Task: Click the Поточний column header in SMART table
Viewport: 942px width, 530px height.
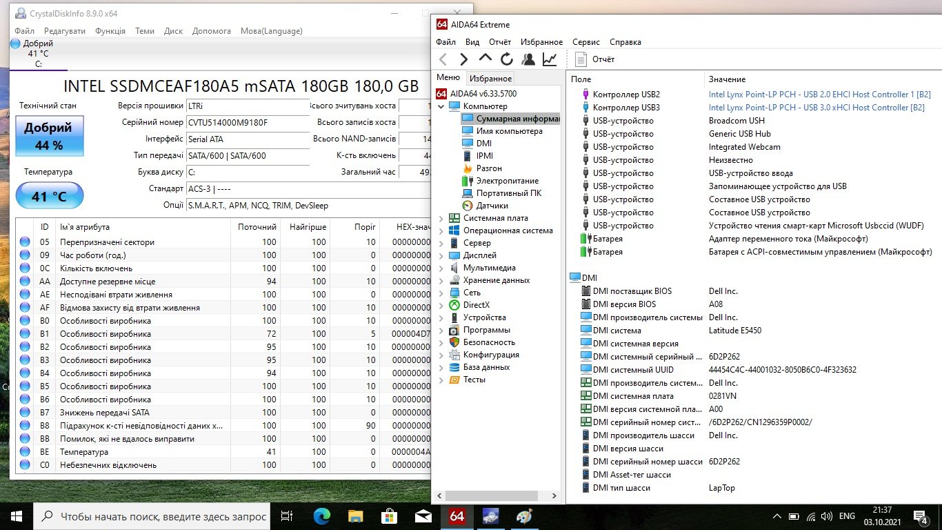Action: coord(257,227)
